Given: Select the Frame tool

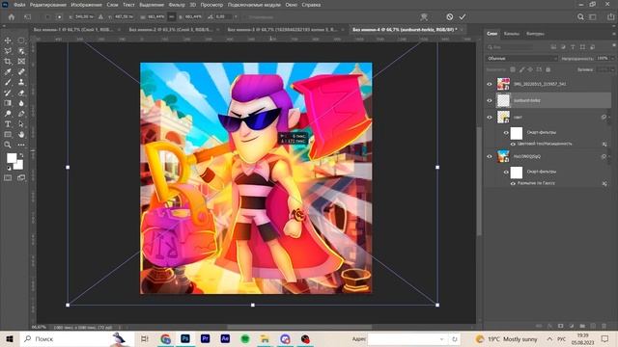Looking at the screenshot, I should (21, 62).
